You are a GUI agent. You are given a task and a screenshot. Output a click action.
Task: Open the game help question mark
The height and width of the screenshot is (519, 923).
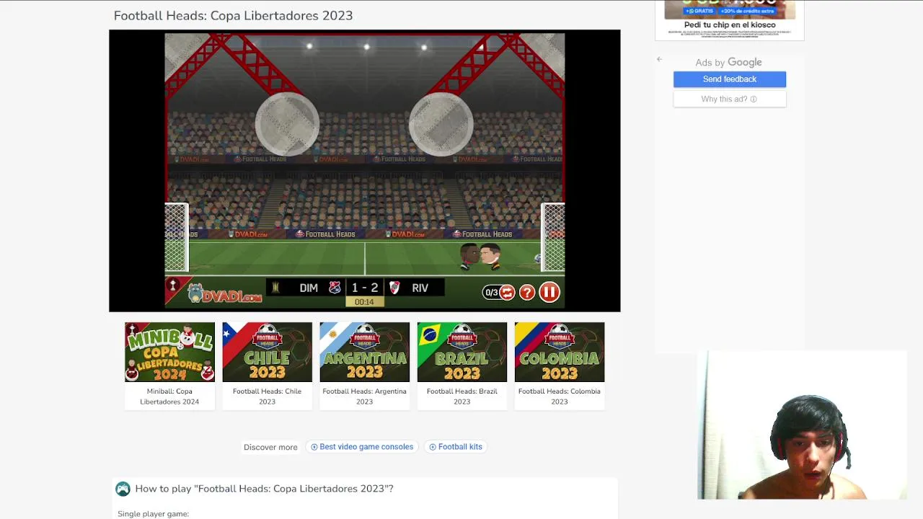pyautogui.click(x=527, y=292)
